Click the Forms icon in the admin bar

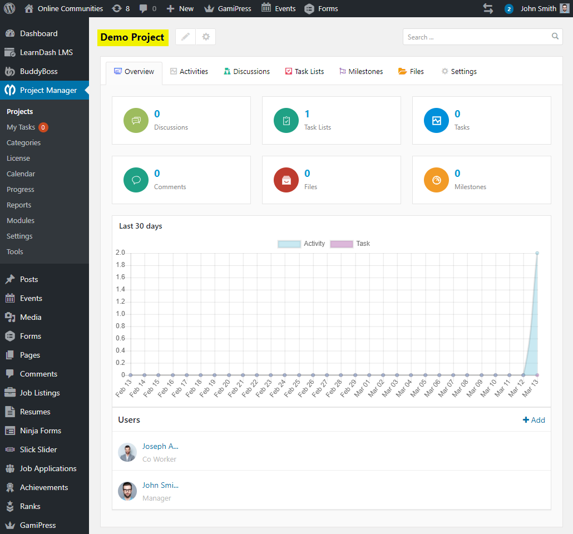[309, 8]
